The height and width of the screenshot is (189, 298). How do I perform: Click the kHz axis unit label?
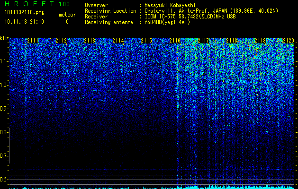[4, 38]
